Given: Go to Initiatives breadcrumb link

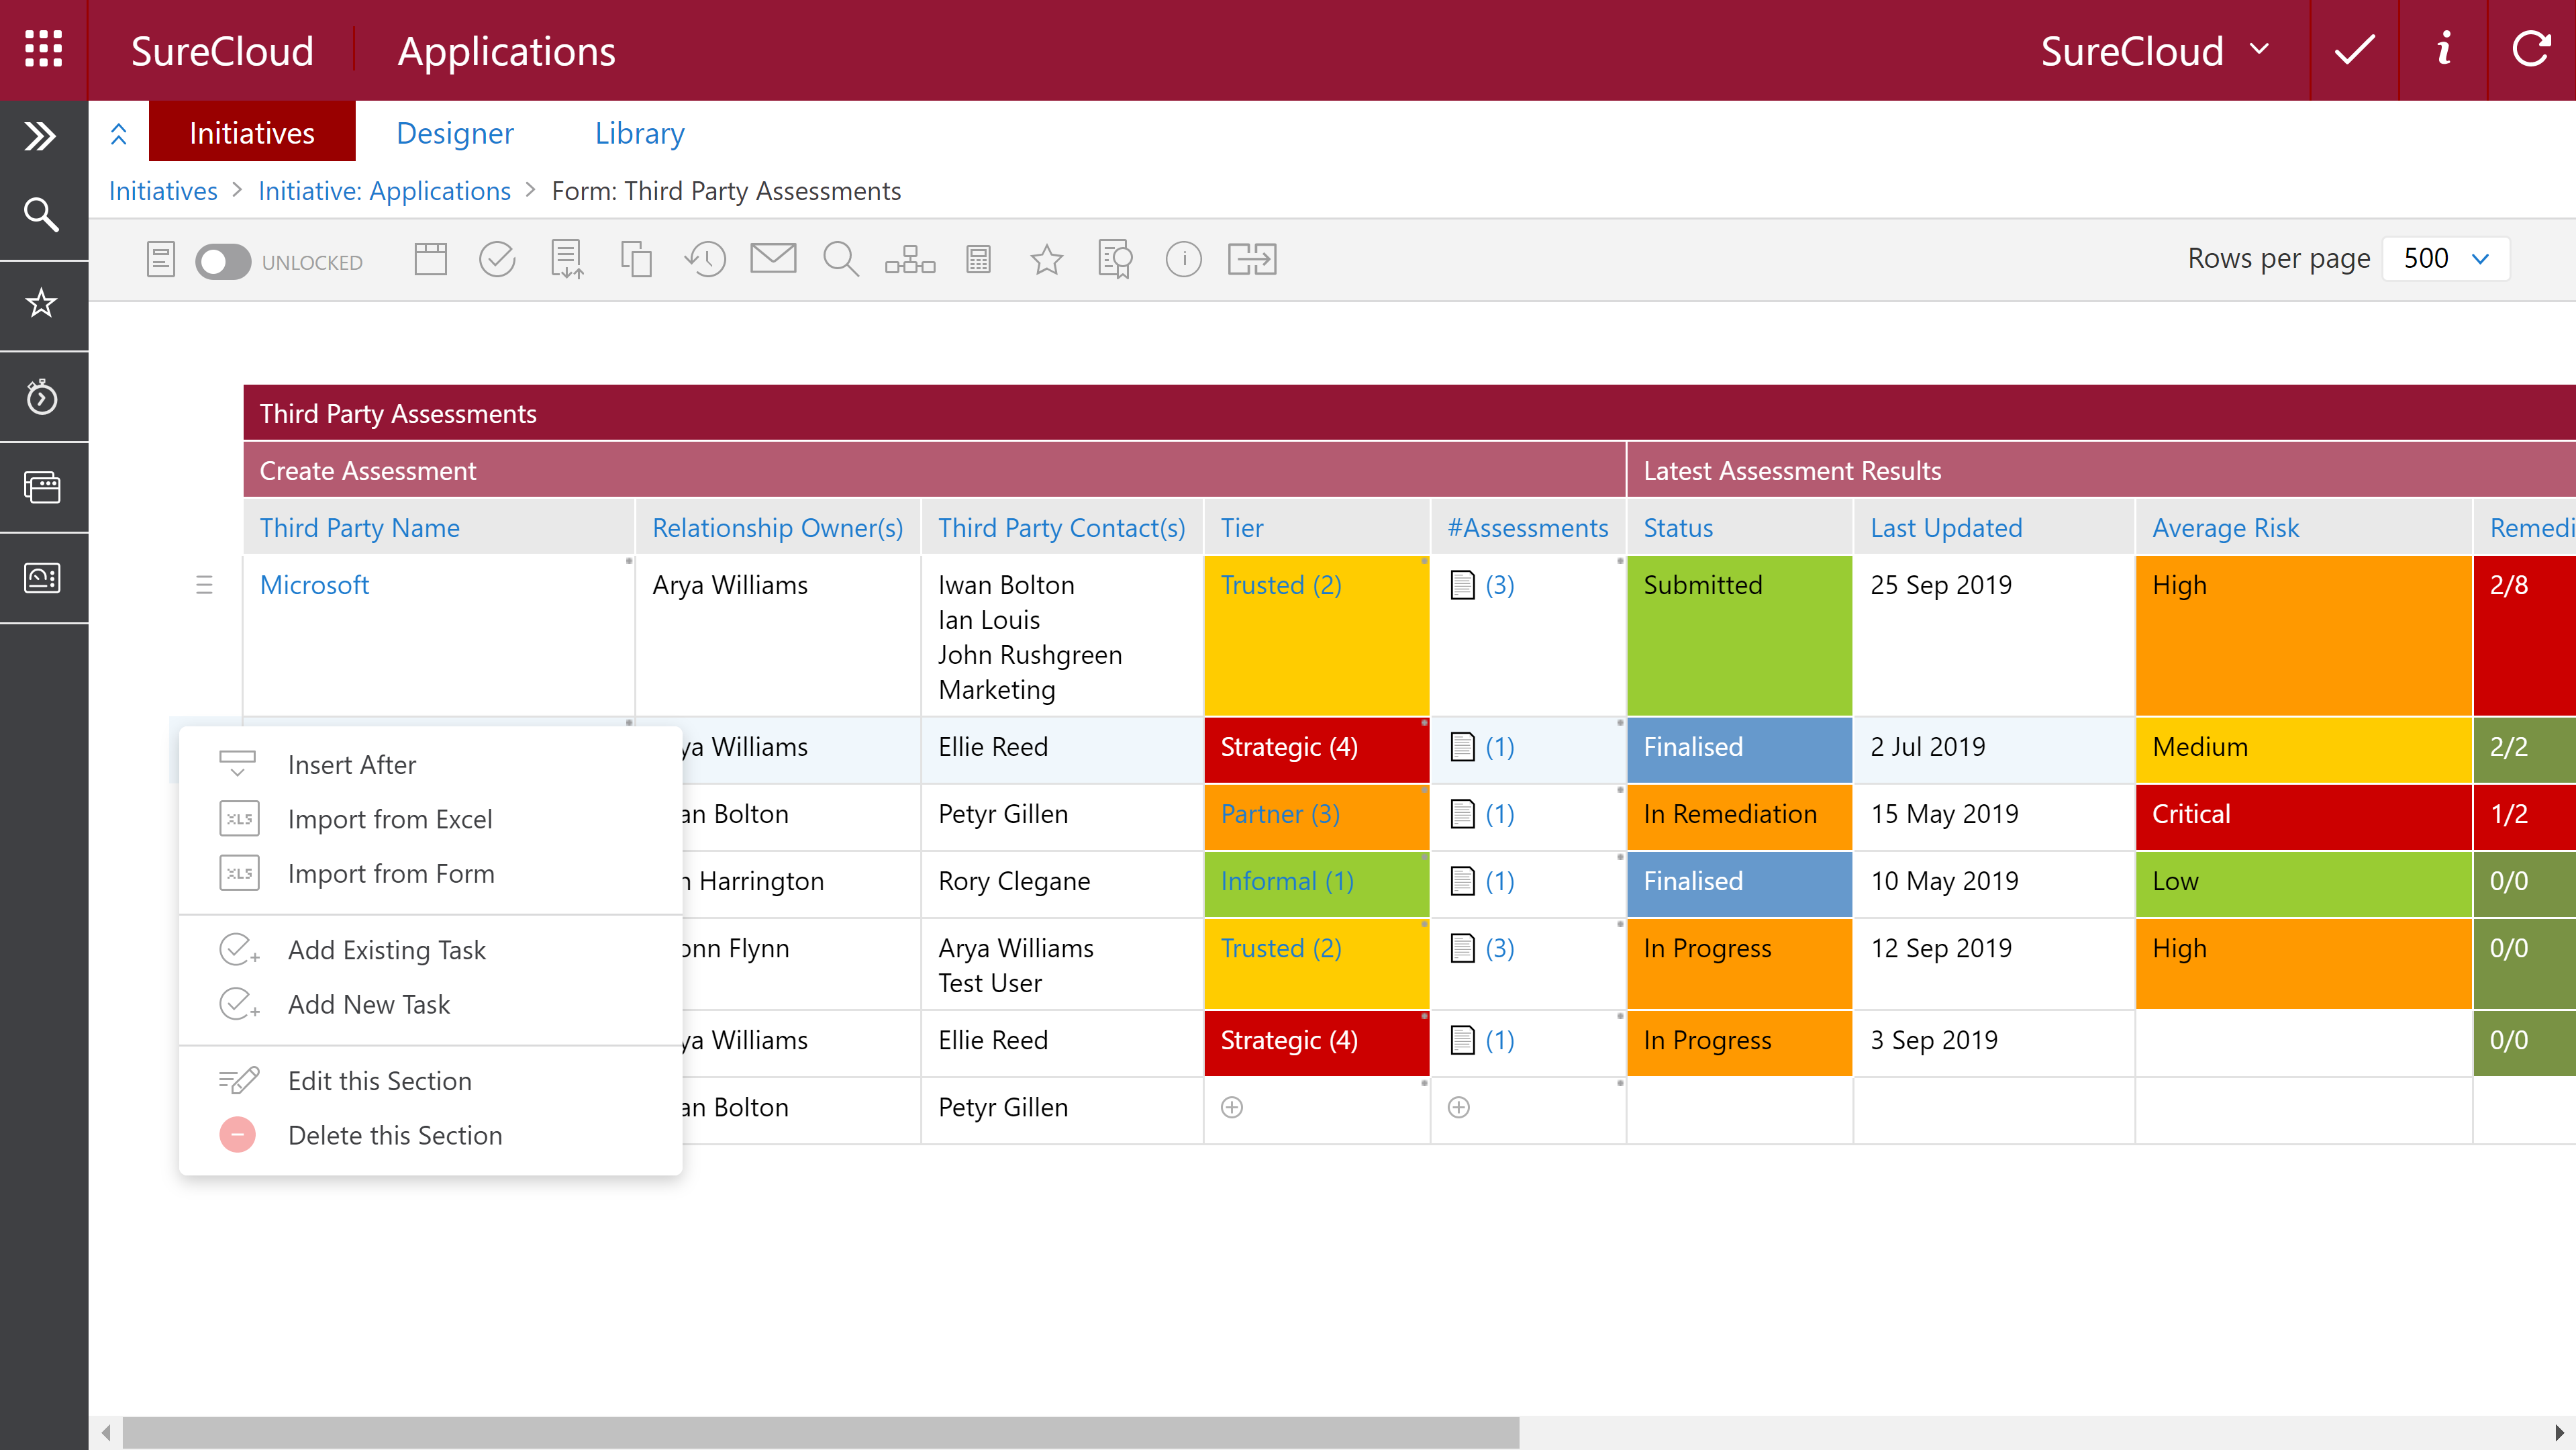Looking at the screenshot, I should click(x=163, y=191).
